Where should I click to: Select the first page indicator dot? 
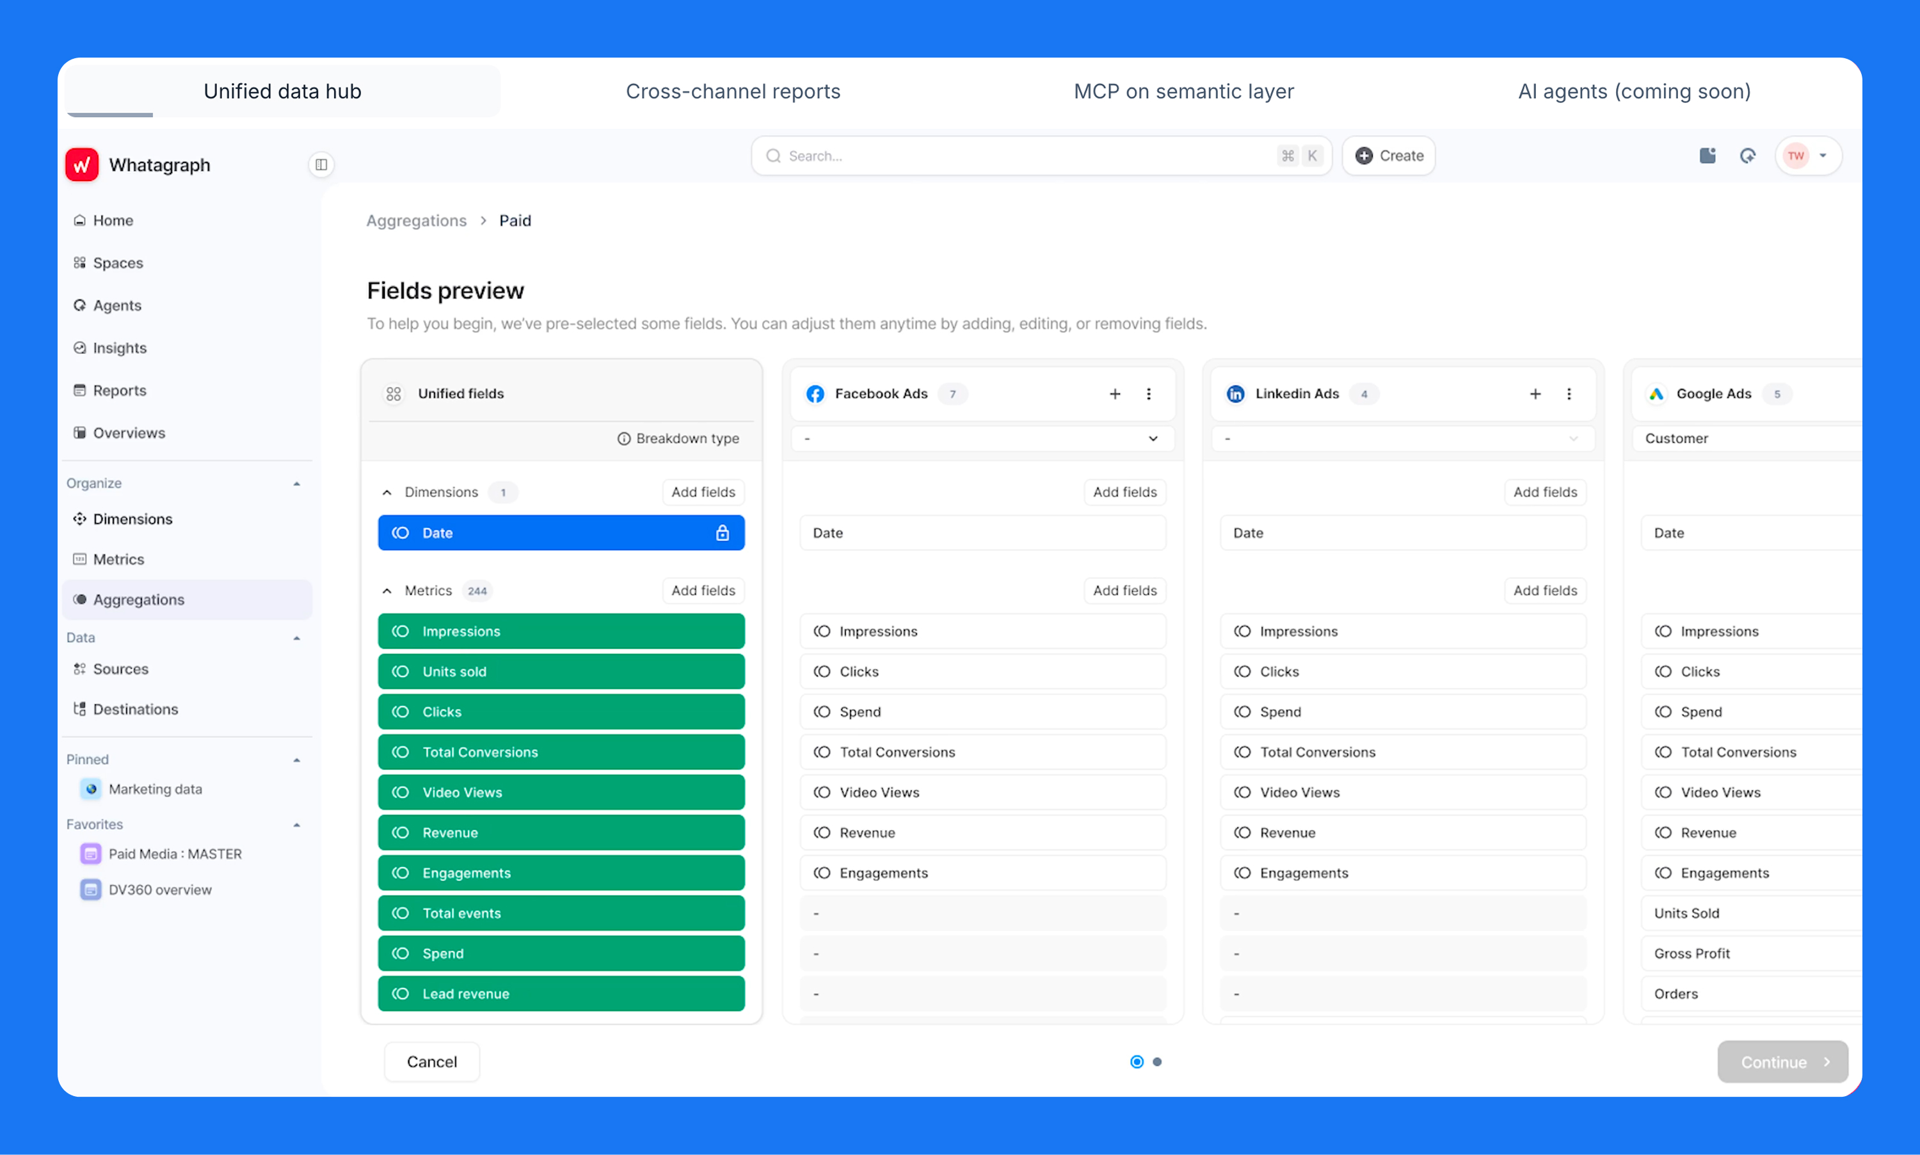point(1136,1062)
